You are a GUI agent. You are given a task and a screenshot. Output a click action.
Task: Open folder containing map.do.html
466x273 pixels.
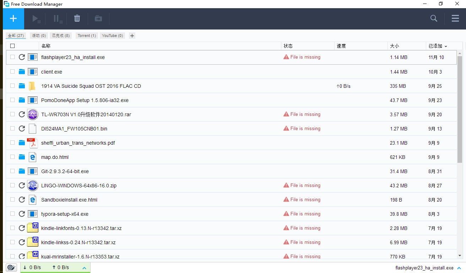click(x=22, y=157)
